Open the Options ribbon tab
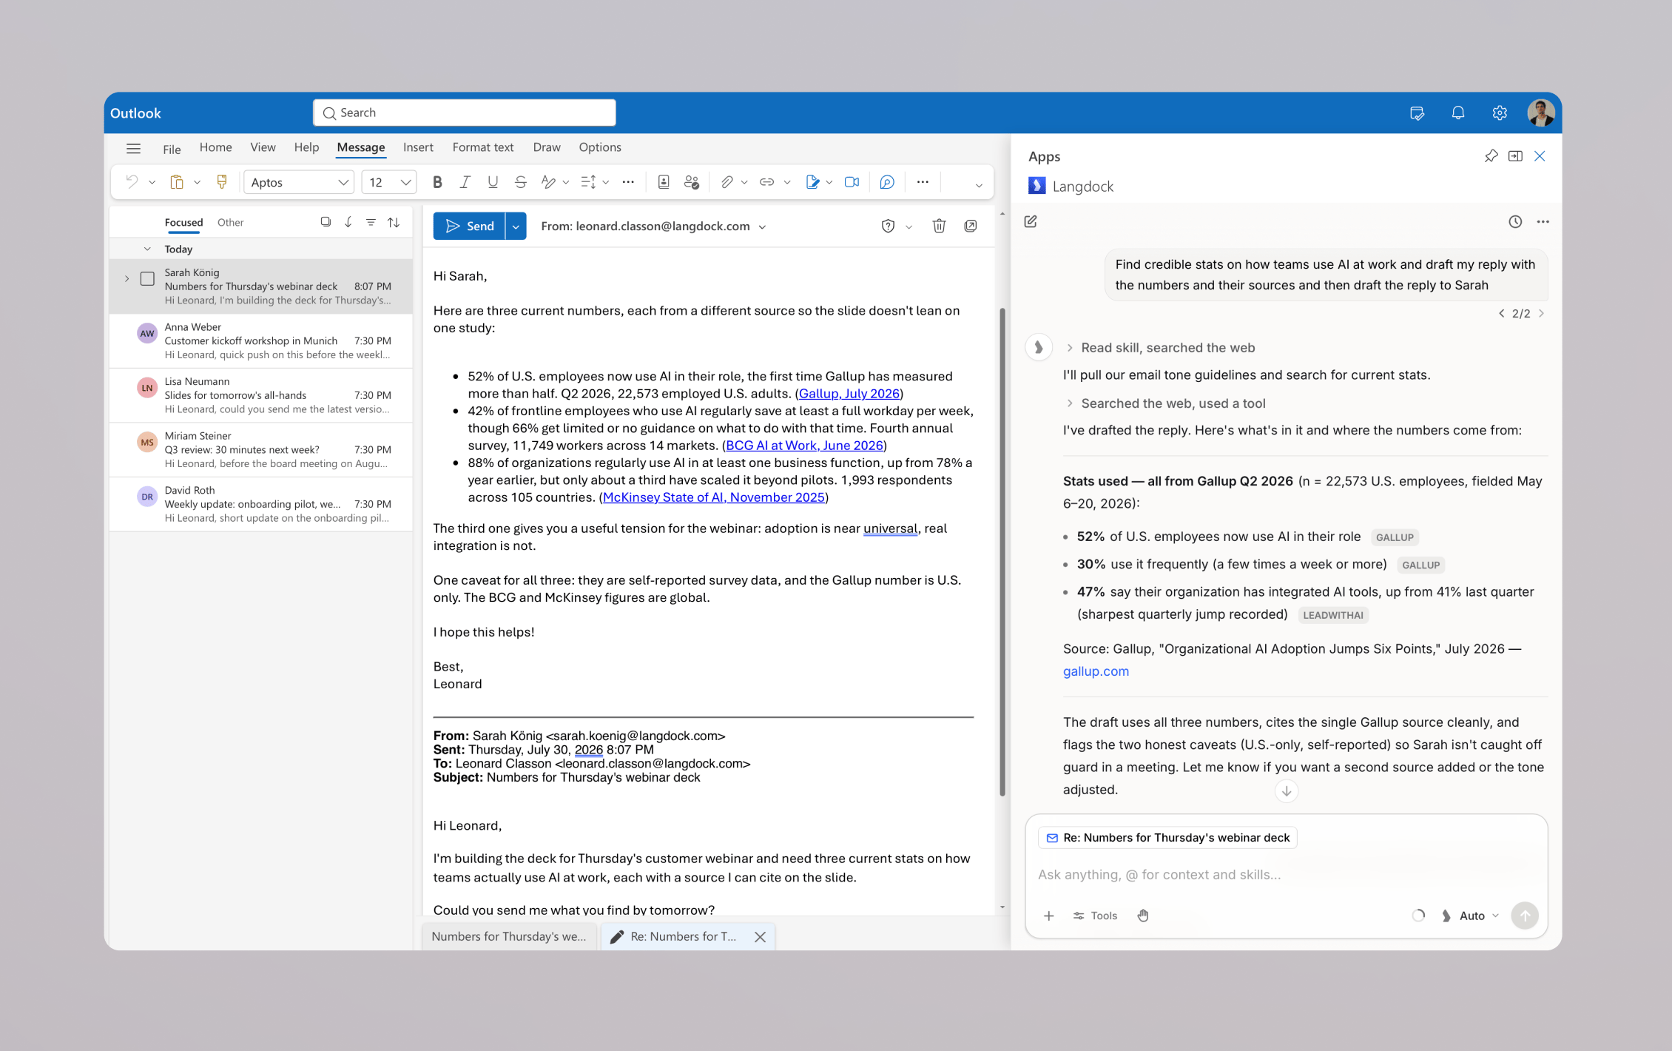The width and height of the screenshot is (1672, 1051). (x=600, y=147)
